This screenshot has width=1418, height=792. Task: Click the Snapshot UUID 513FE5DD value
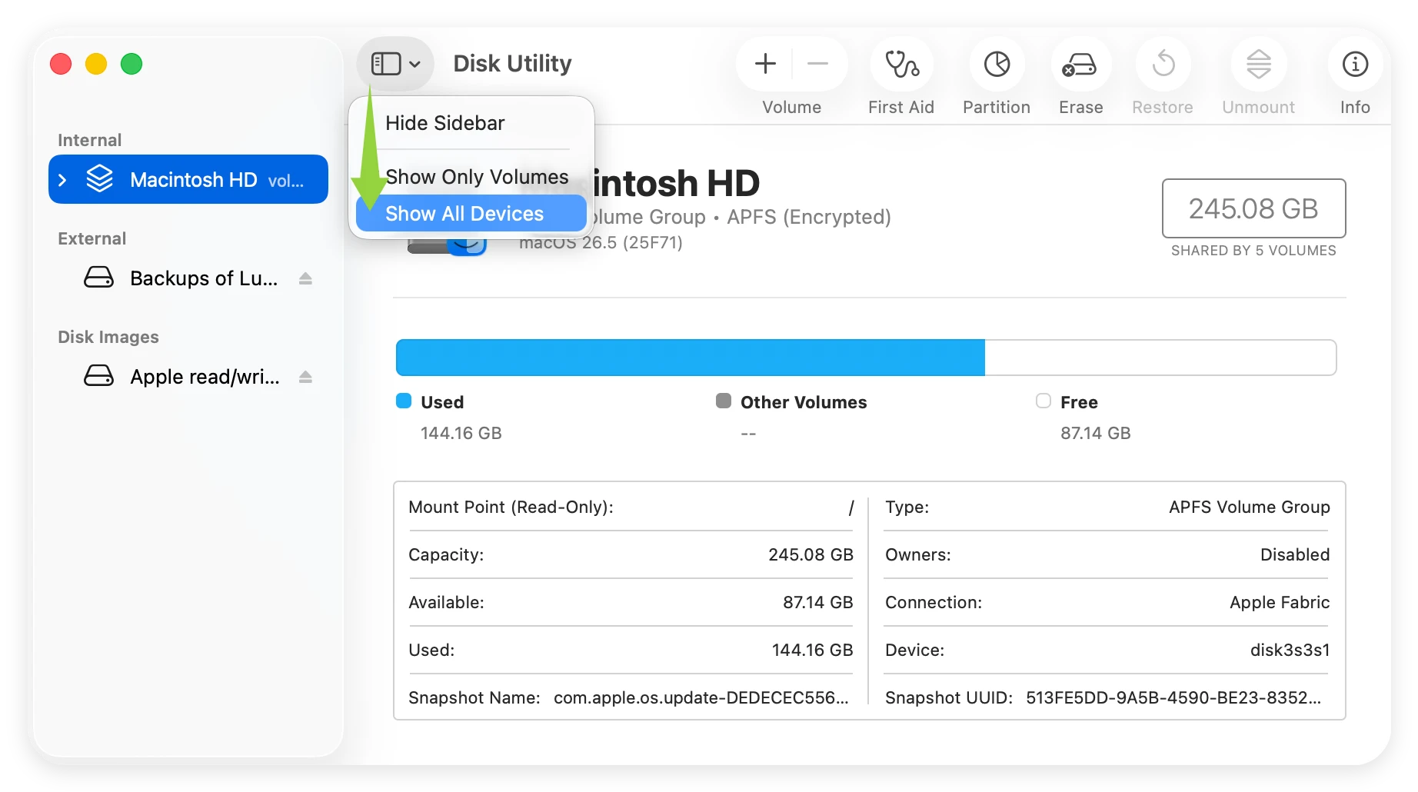point(1173,697)
